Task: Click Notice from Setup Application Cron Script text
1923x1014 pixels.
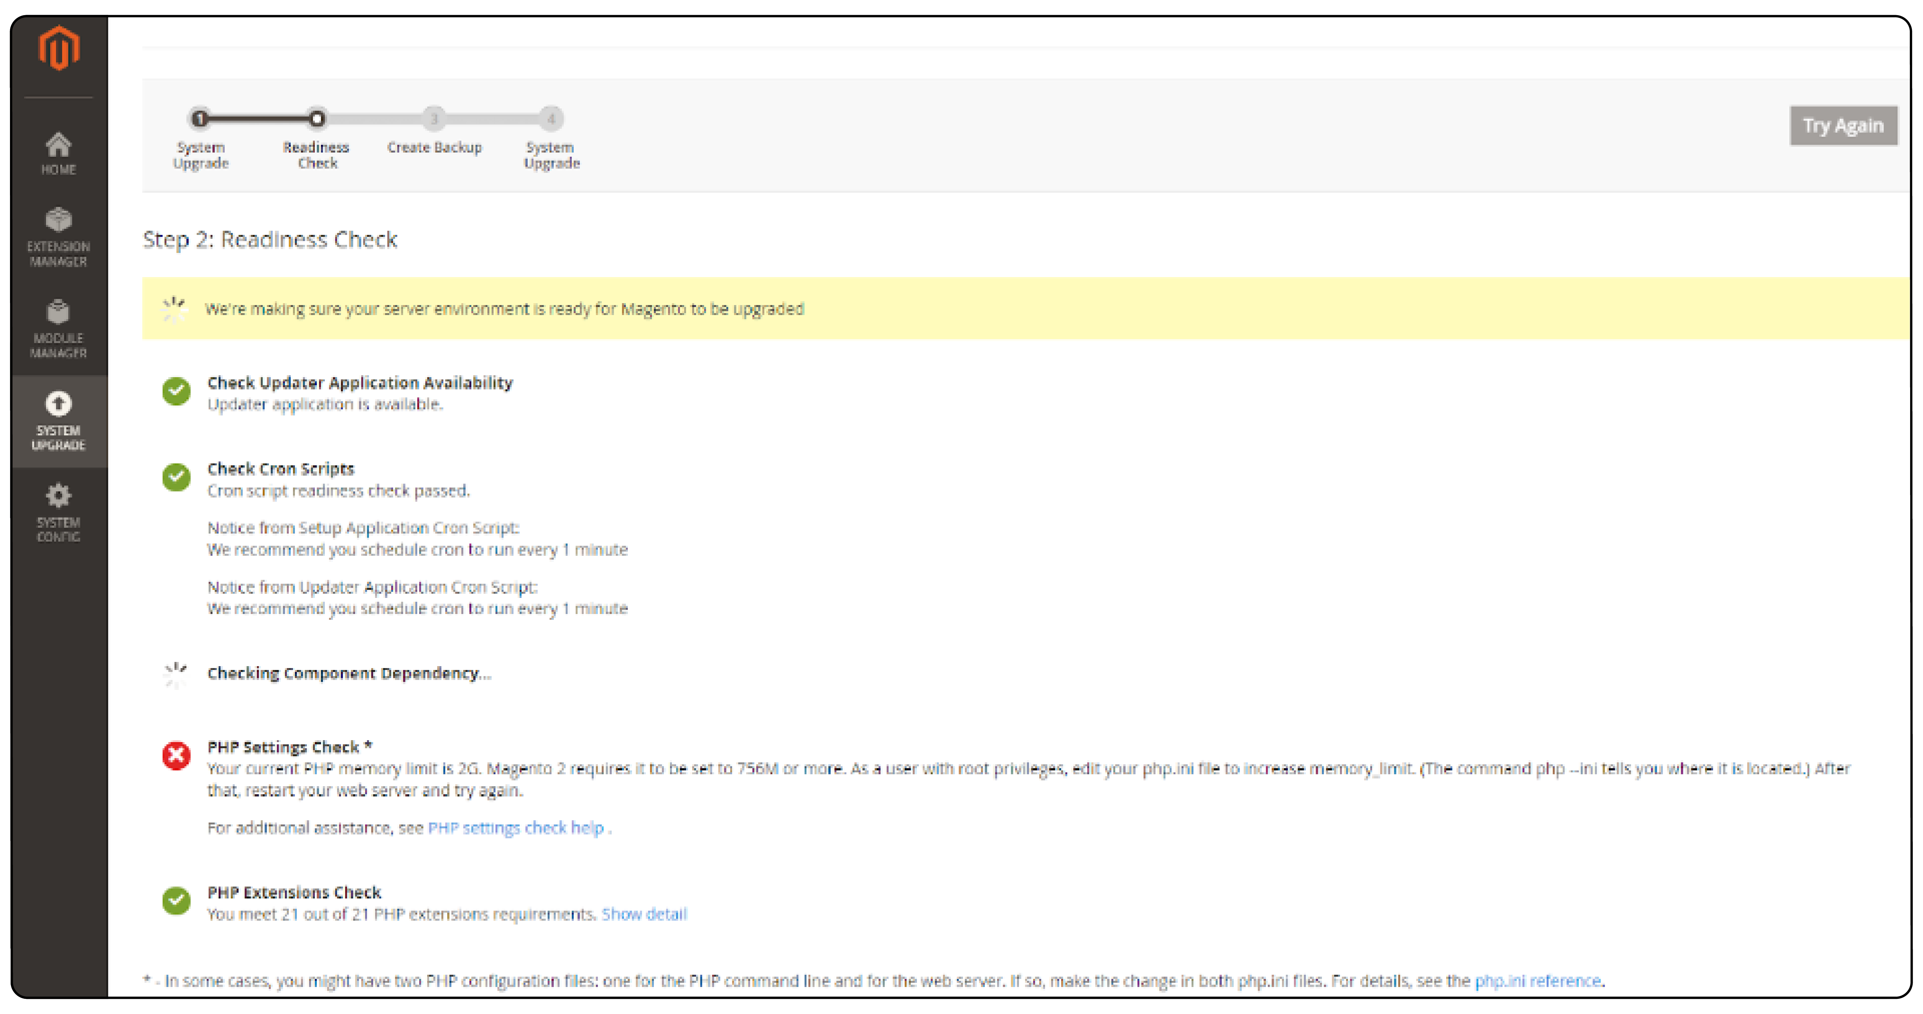Action: pyautogui.click(x=363, y=528)
